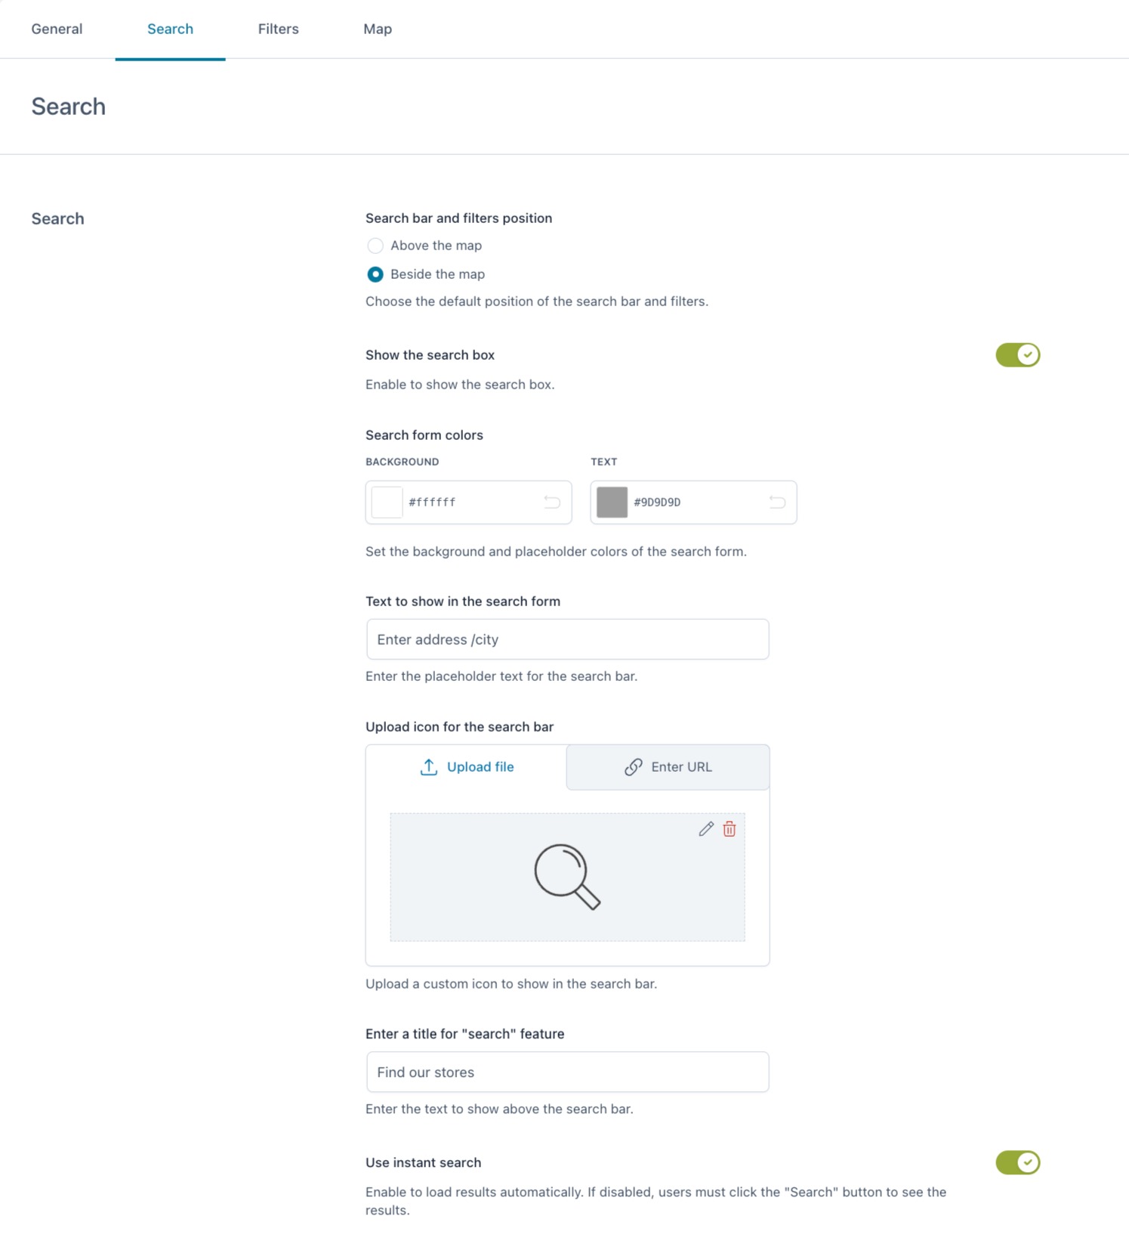
Task: Click the search form placeholder text field
Action: coord(568,639)
